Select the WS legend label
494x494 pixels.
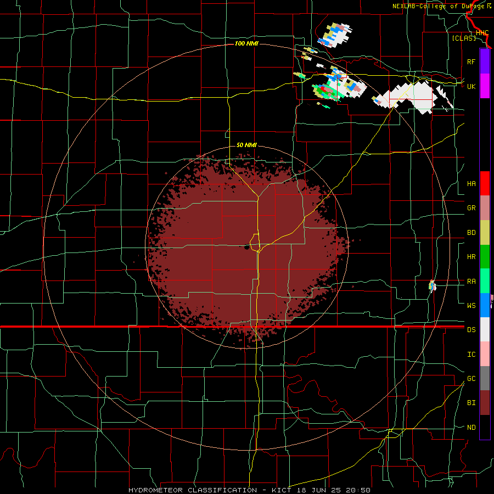[471, 305]
